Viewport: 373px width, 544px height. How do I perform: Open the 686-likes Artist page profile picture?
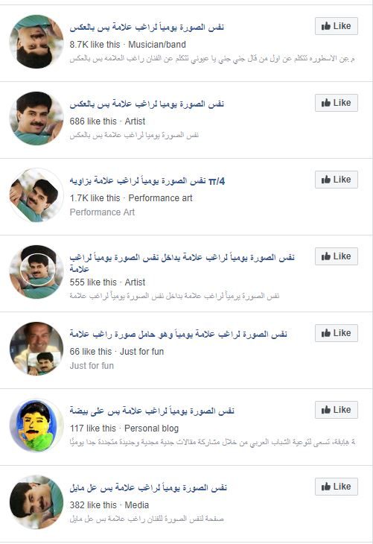pyautogui.click(x=36, y=118)
